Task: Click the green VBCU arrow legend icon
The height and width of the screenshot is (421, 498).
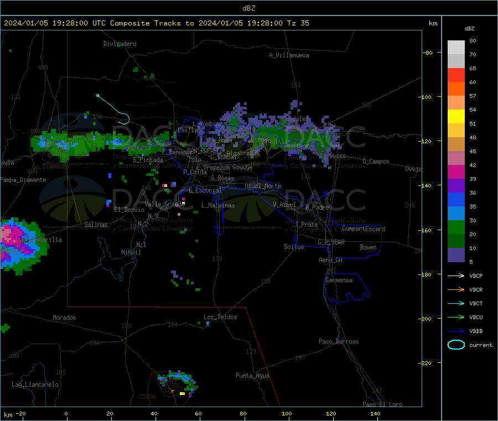Action: 456,317
